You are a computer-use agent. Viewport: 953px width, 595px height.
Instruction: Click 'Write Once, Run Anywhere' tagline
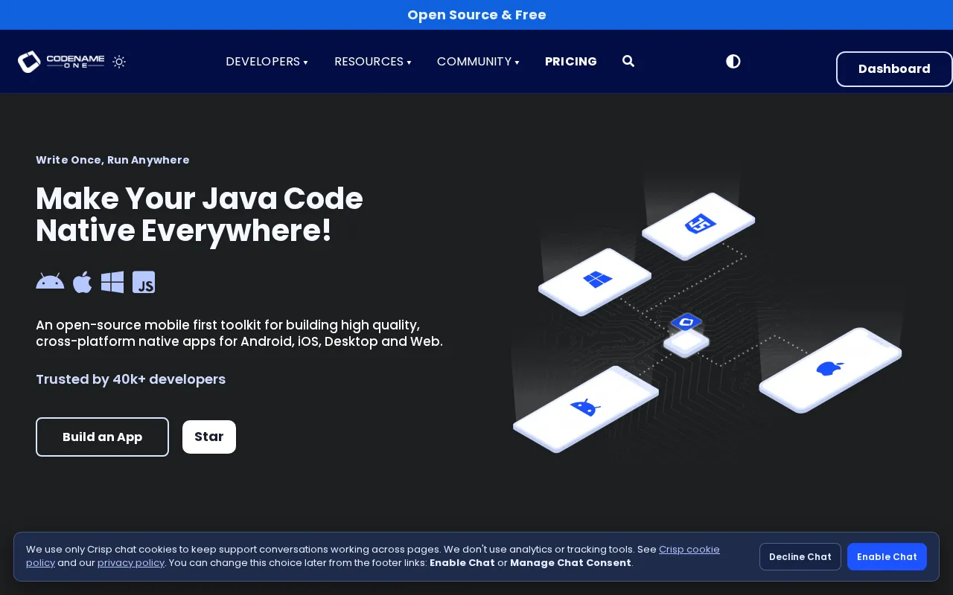pyautogui.click(x=112, y=160)
